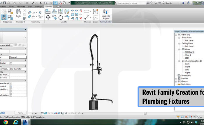
Task: Click the Normal value field in Properties
Action: click(x=18, y=57)
